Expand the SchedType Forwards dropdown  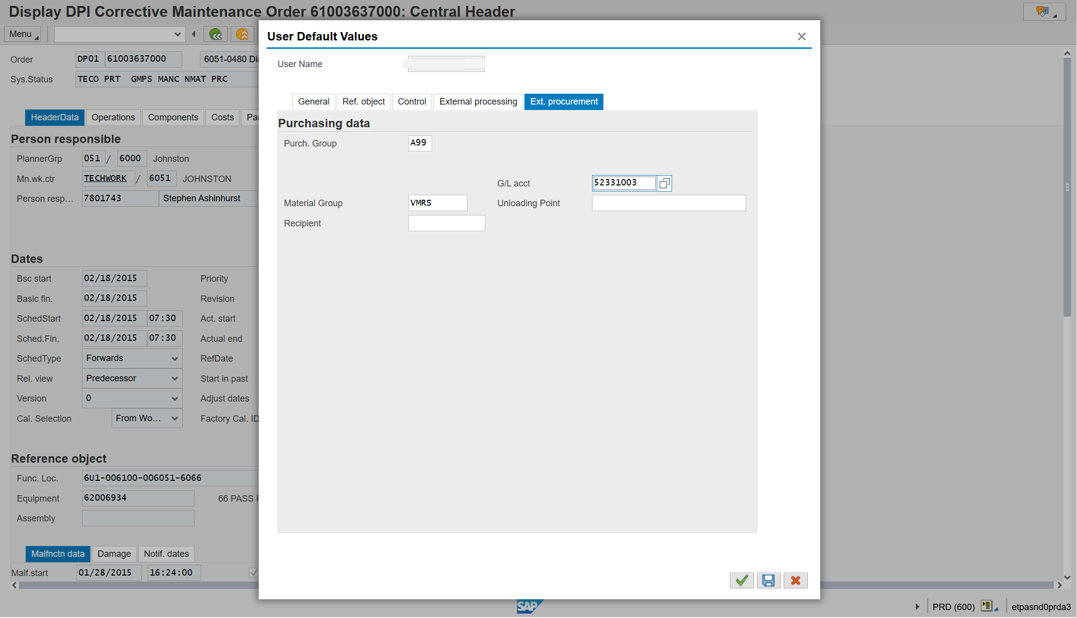(174, 359)
